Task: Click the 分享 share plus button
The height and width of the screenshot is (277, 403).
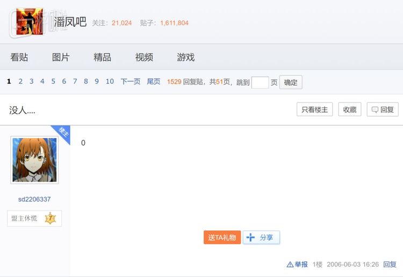Action: [x=261, y=237]
